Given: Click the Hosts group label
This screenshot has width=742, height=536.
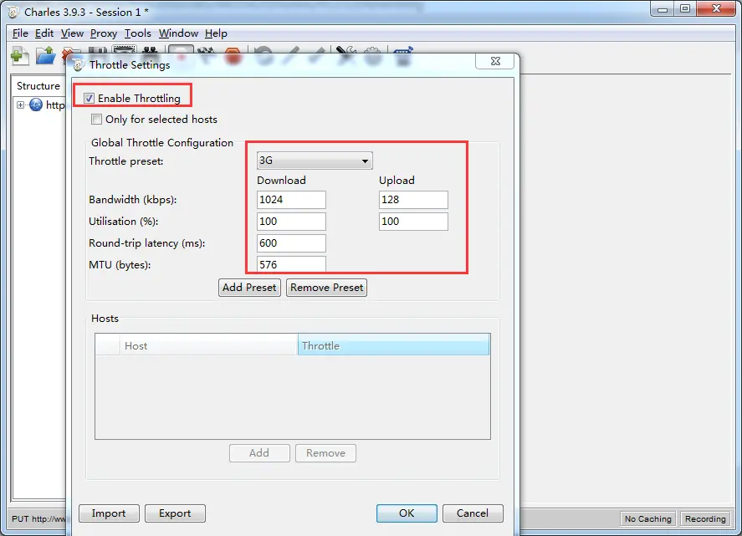Looking at the screenshot, I should [x=105, y=319].
